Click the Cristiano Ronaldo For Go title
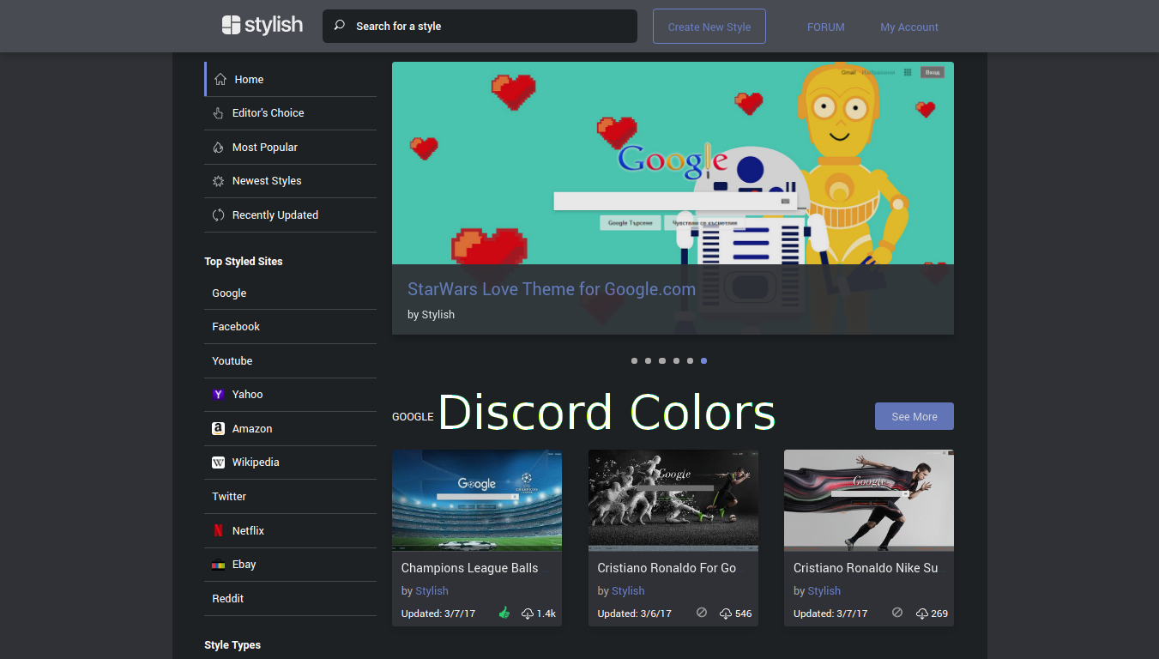 click(667, 568)
